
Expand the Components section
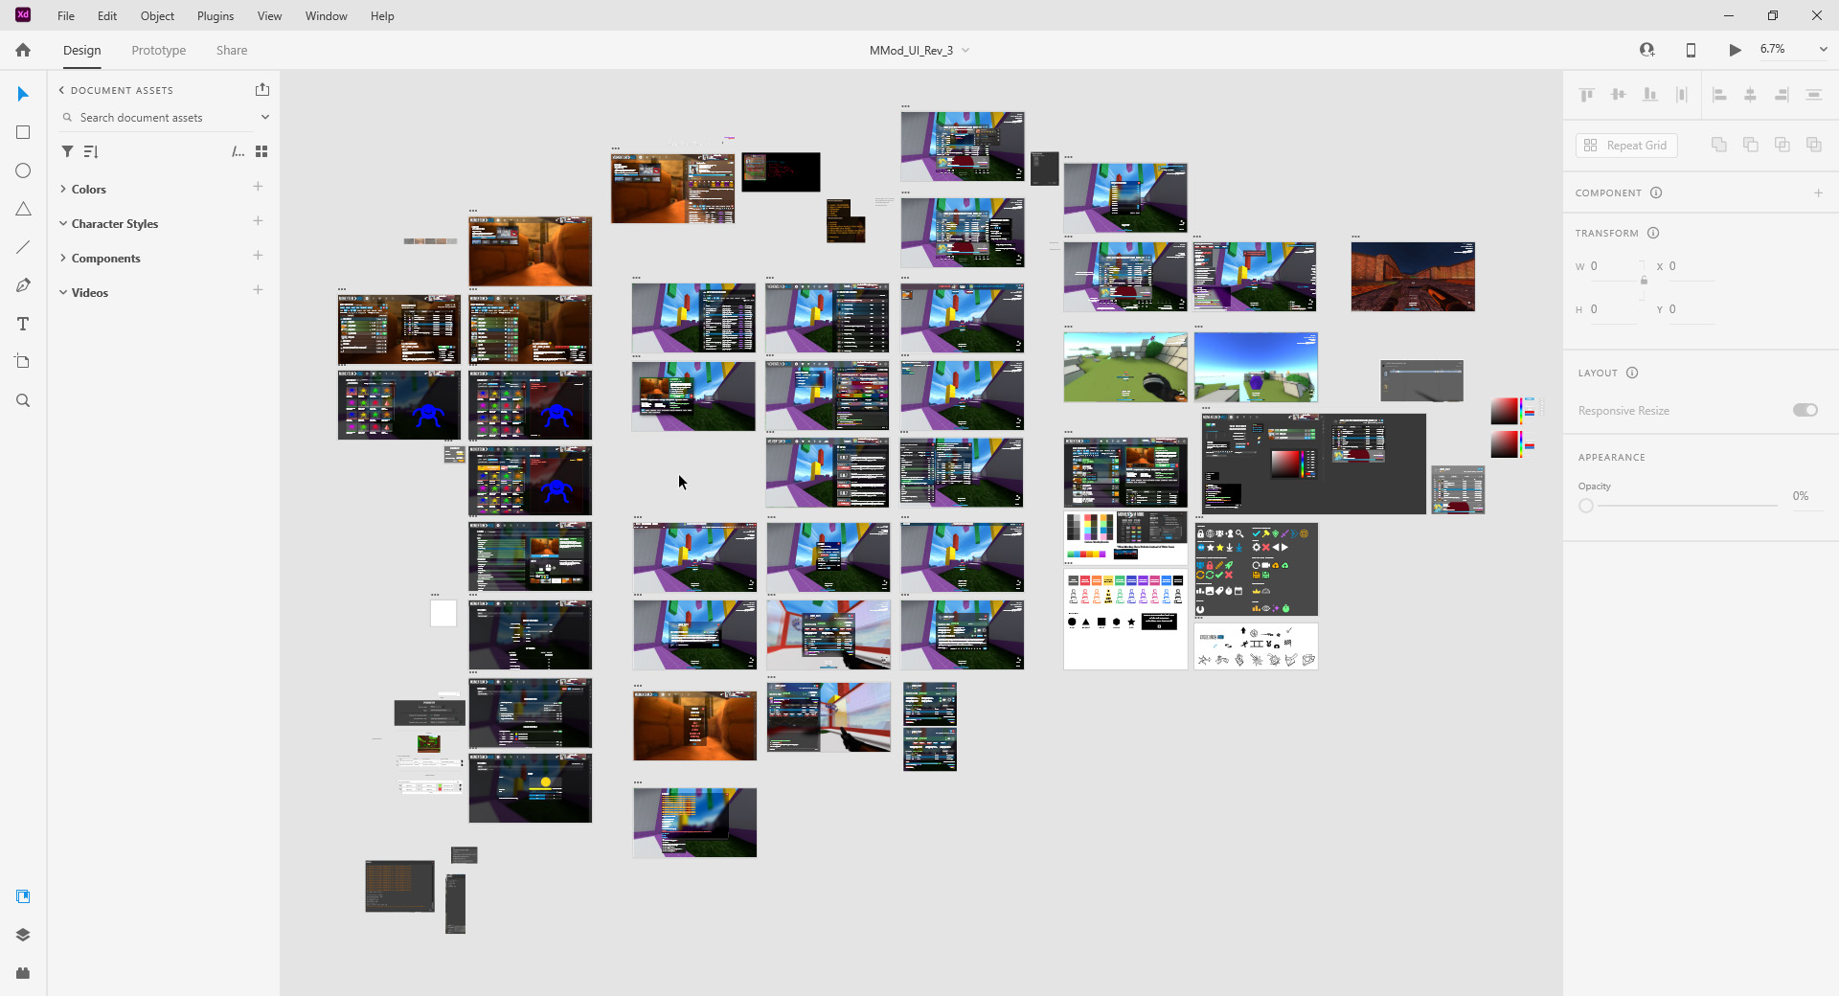click(x=63, y=258)
